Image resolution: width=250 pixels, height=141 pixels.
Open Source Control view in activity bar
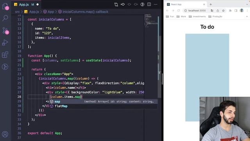click(5, 31)
